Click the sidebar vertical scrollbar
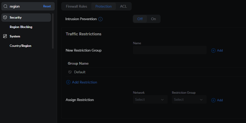The height and width of the screenshot is (123, 246). point(53,31)
